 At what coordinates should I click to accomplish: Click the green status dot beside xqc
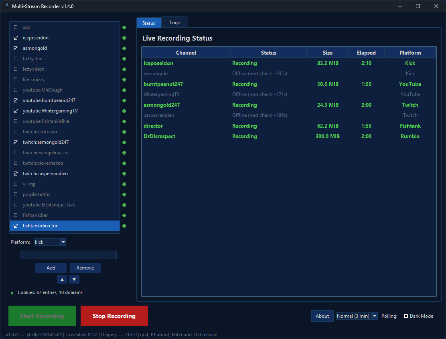click(x=124, y=28)
